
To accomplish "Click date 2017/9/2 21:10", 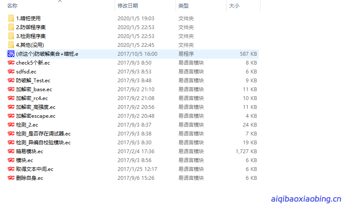I will [136, 89].
